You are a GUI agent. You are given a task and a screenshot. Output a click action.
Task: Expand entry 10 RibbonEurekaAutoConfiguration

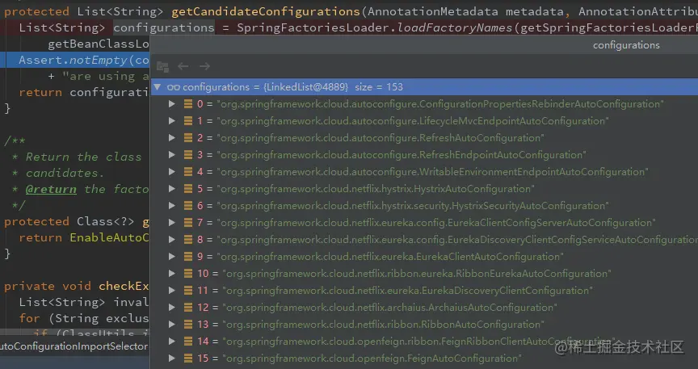click(x=171, y=273)
